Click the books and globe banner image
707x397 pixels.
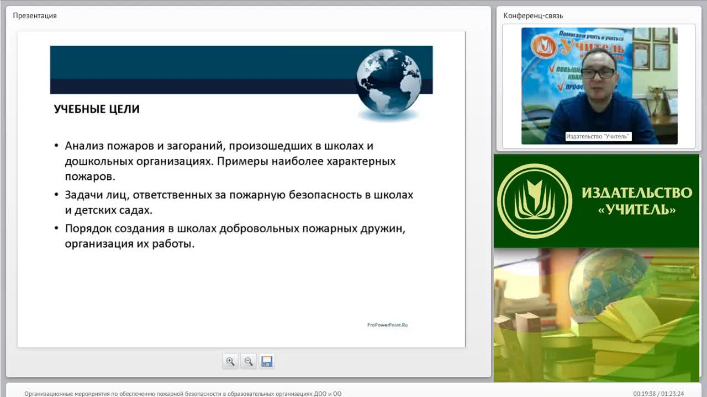[597, 315]
